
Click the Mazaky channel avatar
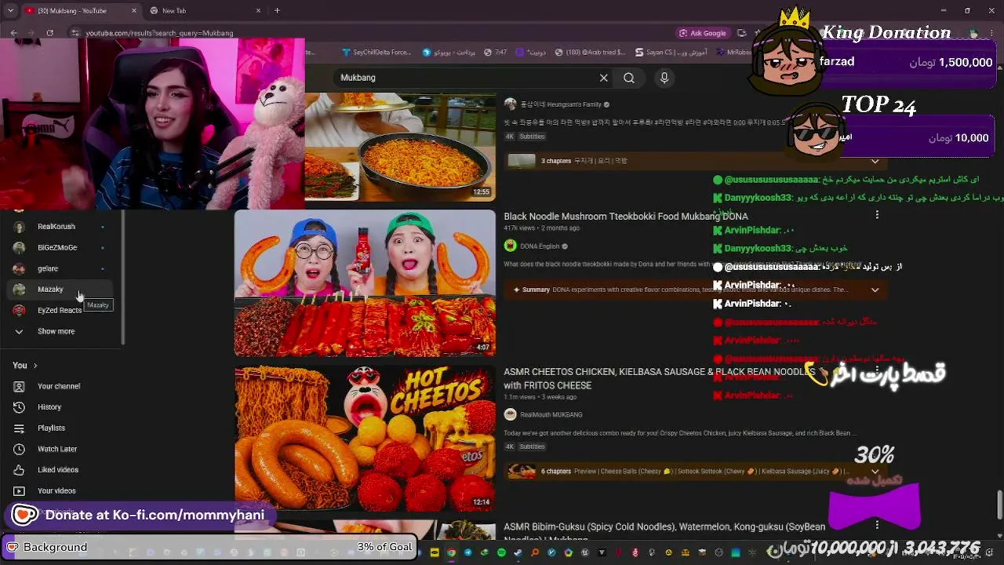tap(20, 290)
